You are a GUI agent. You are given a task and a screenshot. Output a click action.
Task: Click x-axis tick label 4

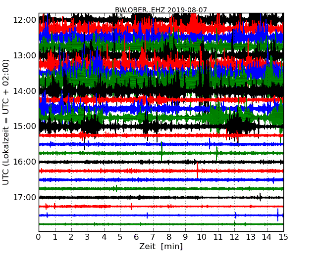104,237
